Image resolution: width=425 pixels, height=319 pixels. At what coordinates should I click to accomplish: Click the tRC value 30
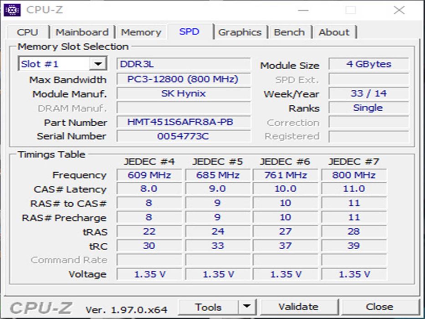point(149,246)
